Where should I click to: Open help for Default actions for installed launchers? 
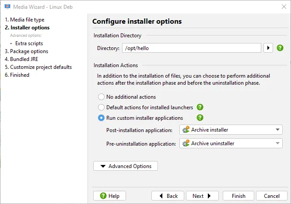200,107
